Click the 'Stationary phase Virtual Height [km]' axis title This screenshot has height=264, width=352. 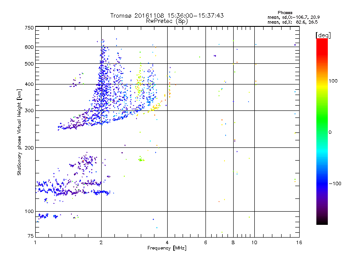click(x=19, y=132)
